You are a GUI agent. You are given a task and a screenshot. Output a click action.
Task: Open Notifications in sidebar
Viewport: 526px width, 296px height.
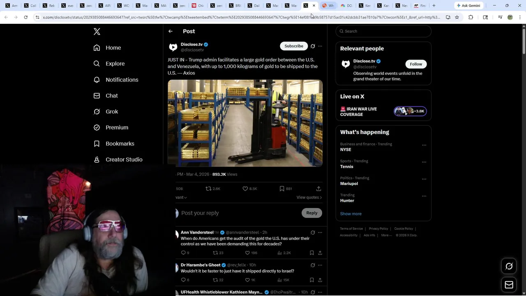116,80
